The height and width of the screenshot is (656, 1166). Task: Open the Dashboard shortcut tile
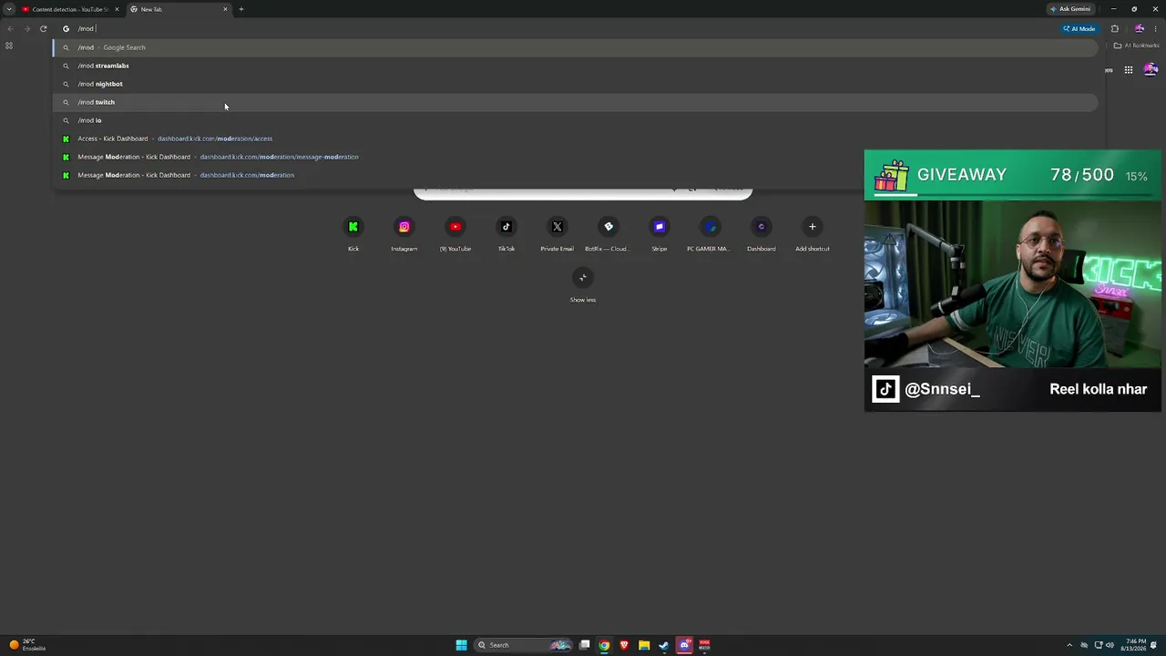[762, 233]
